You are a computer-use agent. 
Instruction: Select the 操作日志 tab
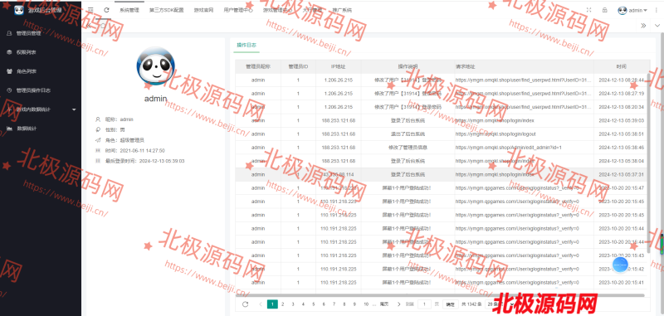click(246, 45)
